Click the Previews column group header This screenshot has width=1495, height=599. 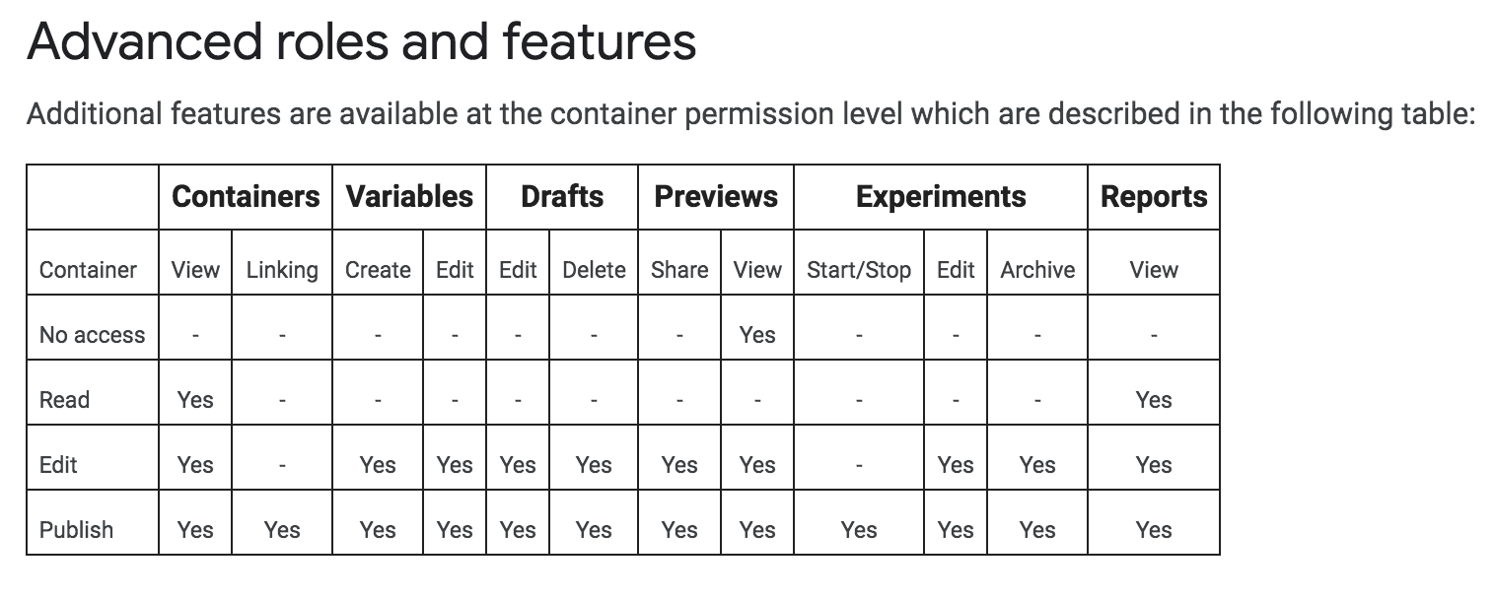coord(716,197)
